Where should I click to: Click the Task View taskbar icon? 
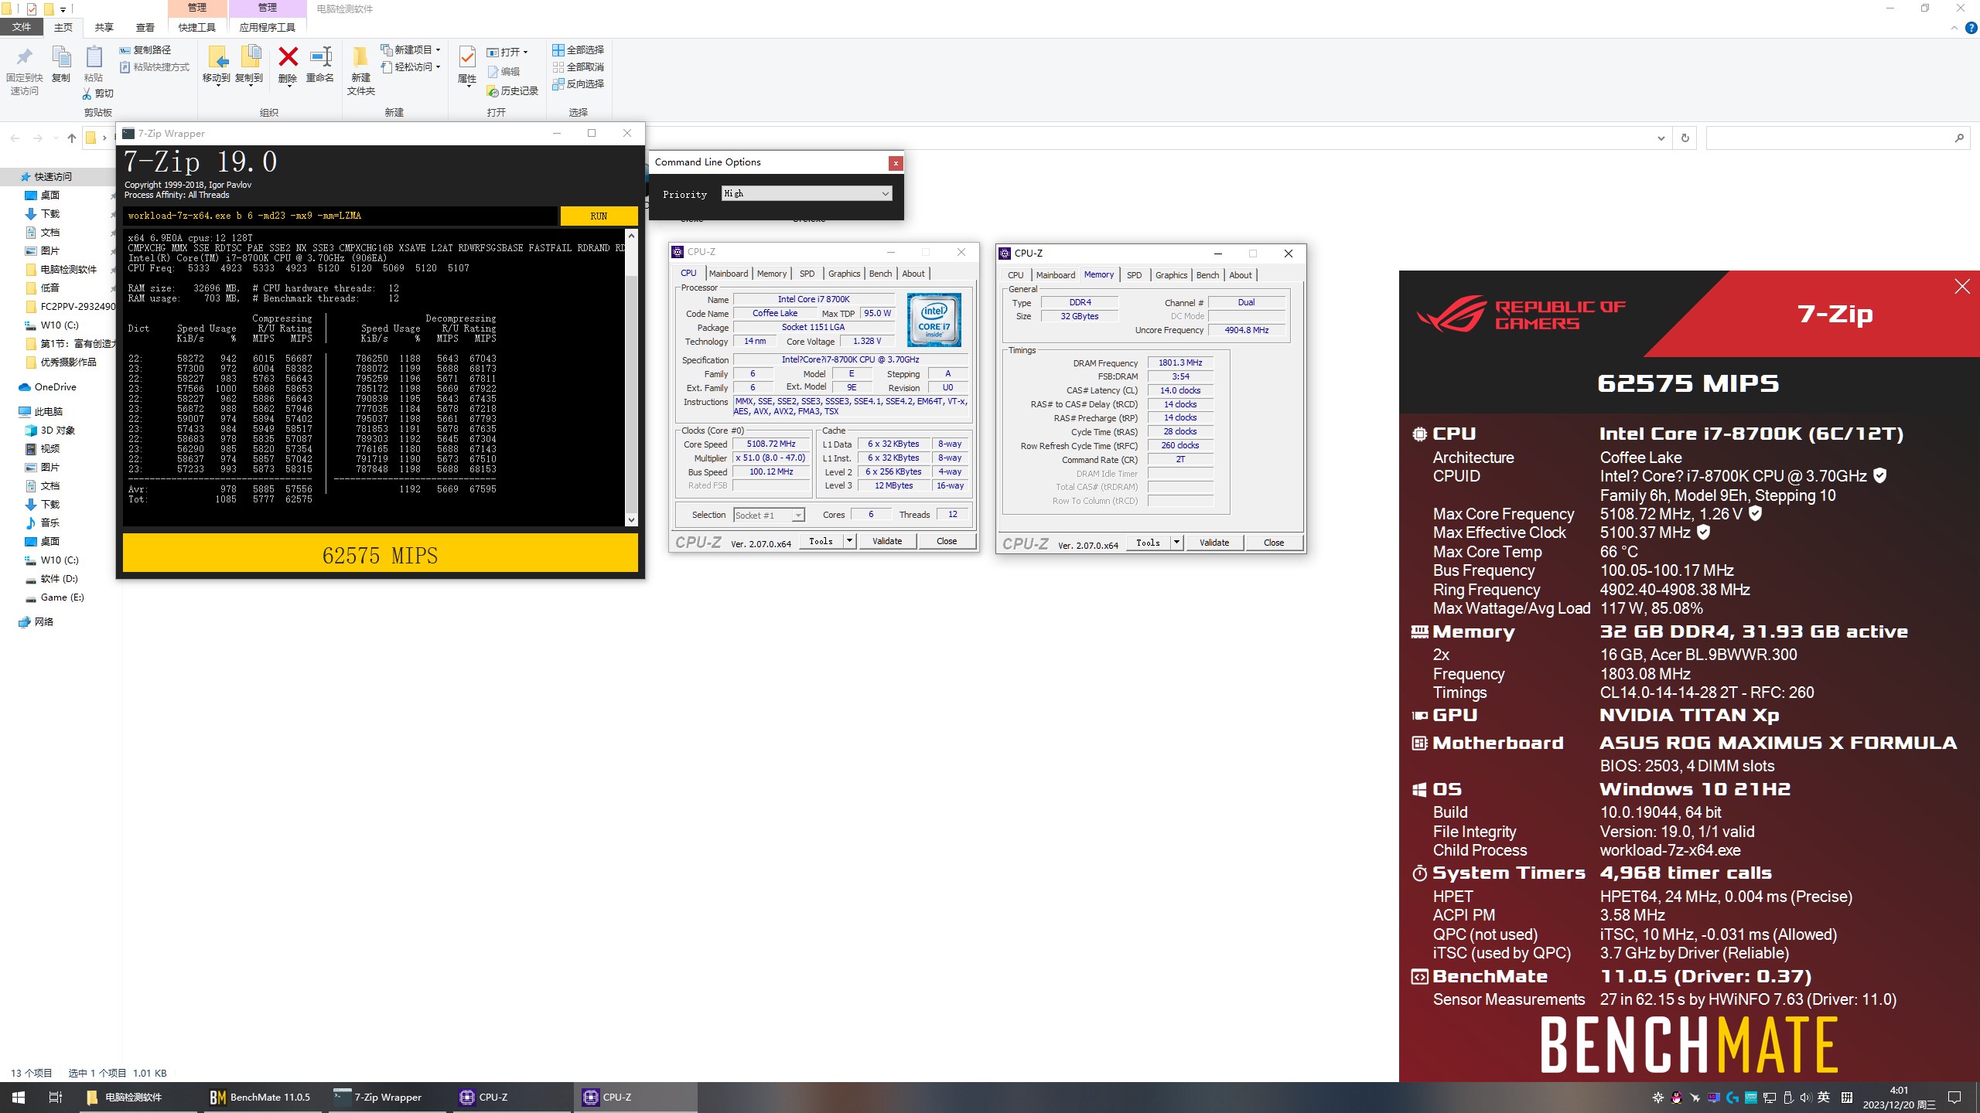pos(56,1098)
